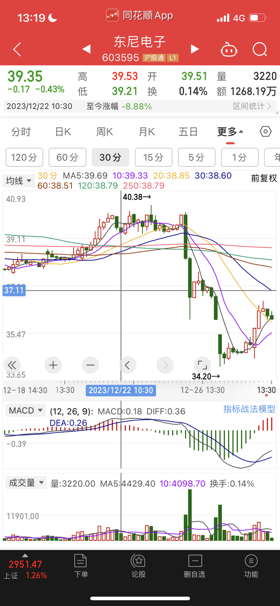Tap the 40.38 high price marker
The width and height of the screenshot is (280, 606).
pyautogui.click(x=137, y=197)
